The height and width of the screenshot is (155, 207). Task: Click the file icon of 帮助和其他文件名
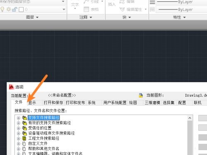(x=24, y=149)
